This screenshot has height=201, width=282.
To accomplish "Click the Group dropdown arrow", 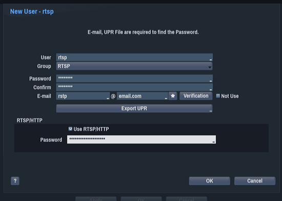I will coord(210,67).
